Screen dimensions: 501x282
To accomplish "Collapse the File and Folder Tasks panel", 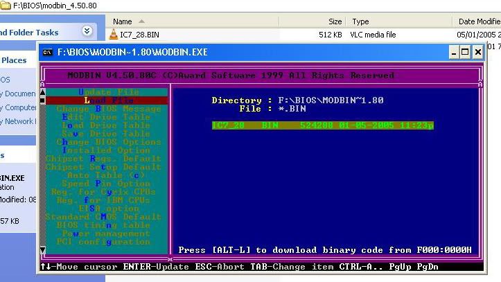I will pyautogui.click(x=87, y=31).
